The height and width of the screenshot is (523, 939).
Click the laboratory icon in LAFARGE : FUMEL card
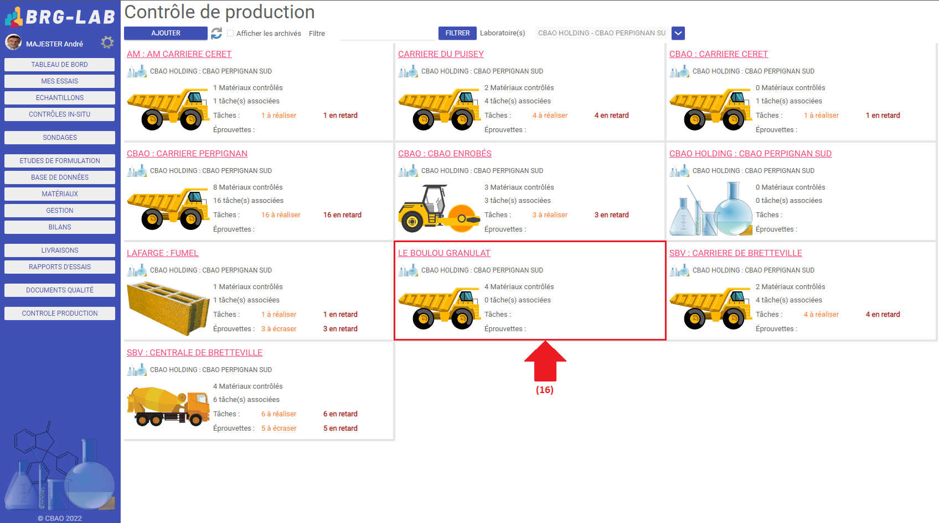click(137, 270)
